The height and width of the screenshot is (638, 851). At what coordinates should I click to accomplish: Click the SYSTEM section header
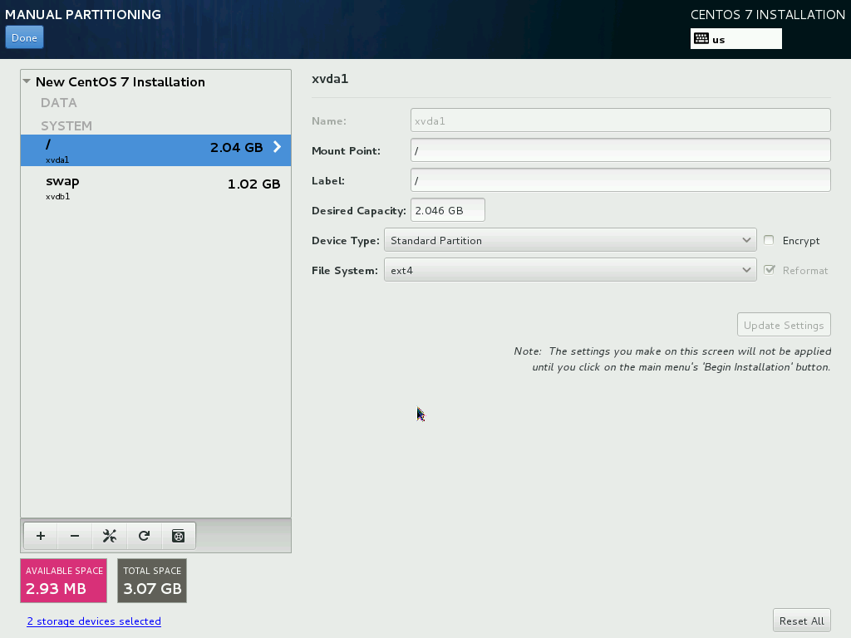[66, 126]
